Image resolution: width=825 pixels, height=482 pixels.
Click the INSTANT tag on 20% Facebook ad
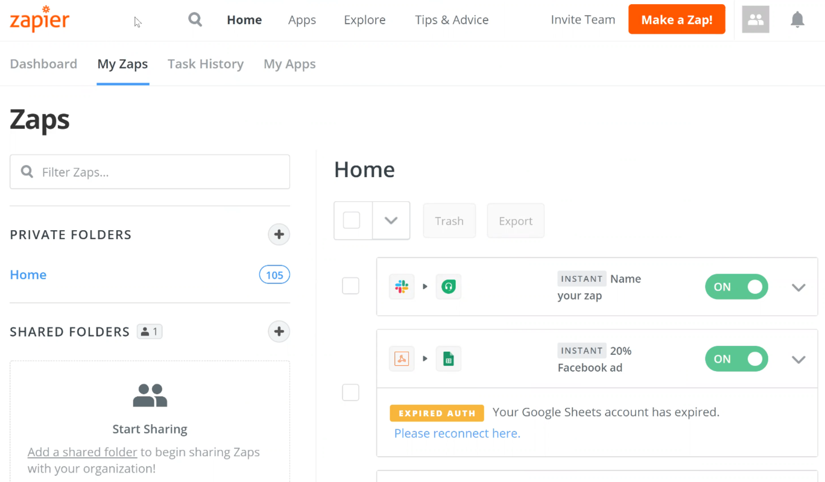(x=582, y=351)
